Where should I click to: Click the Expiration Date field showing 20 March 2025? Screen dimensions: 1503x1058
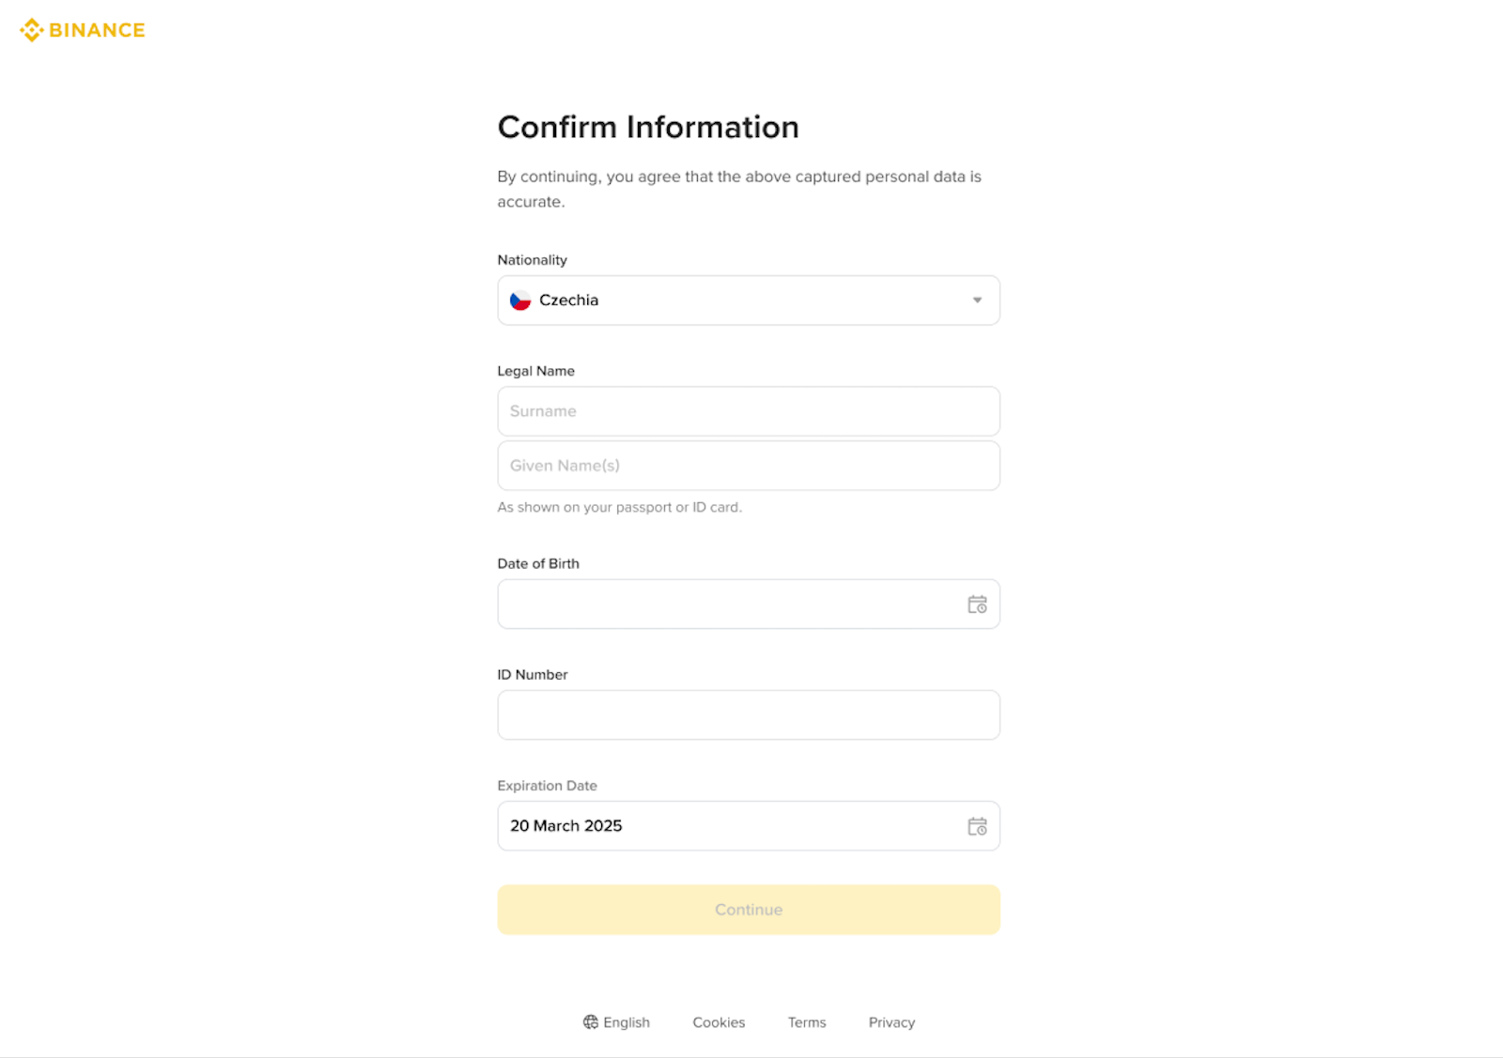click(729, 826)
